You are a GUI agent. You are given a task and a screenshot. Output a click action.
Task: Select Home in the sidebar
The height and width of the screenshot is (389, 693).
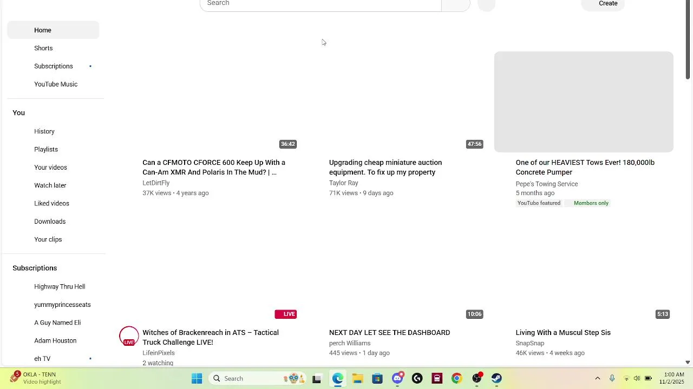53,30
